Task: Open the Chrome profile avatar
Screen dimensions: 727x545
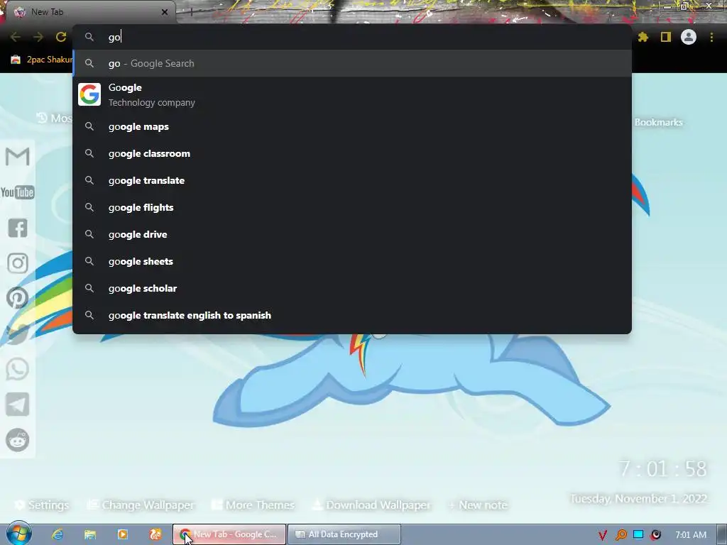Action: pyautogui.click(x=689, y=37)
